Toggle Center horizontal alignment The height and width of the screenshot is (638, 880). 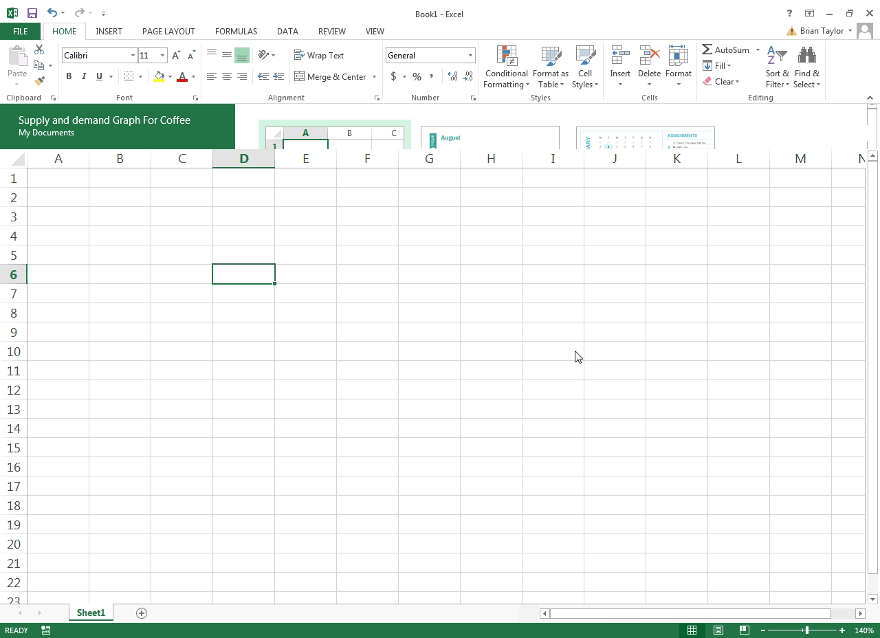click(x=227, y=76)
